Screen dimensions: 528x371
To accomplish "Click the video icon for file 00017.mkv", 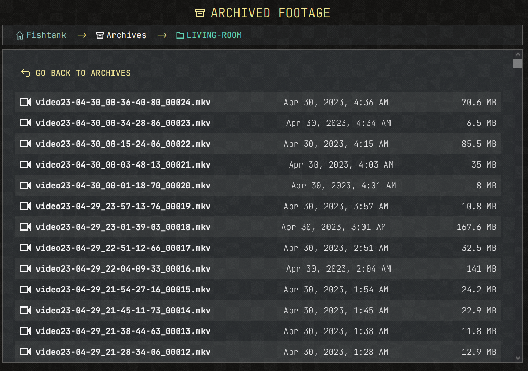I will click(26, 248).
